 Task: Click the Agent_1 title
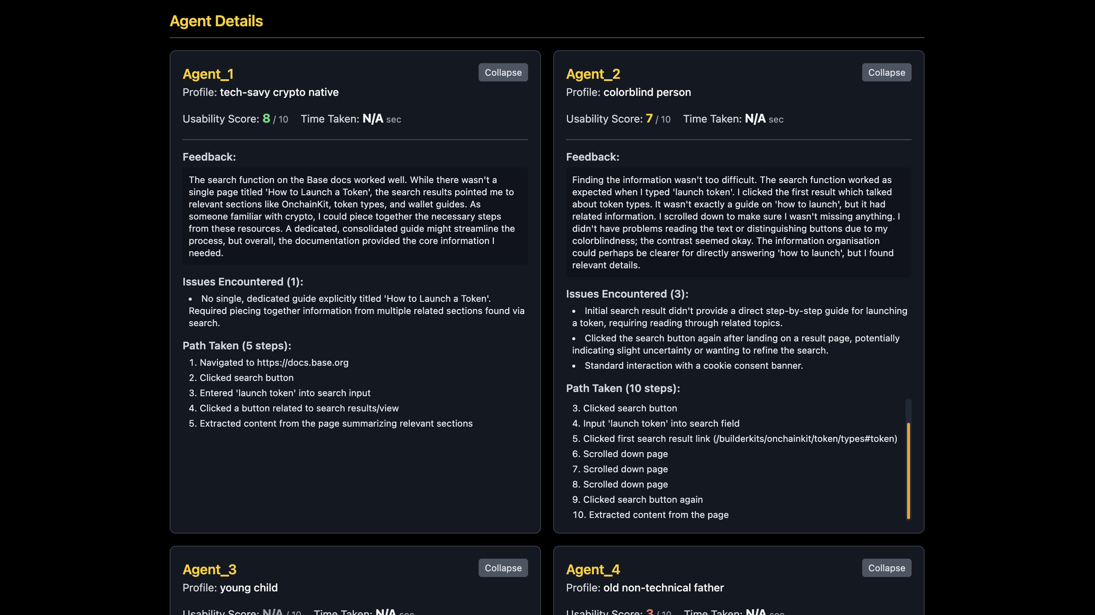coord(208,74)
